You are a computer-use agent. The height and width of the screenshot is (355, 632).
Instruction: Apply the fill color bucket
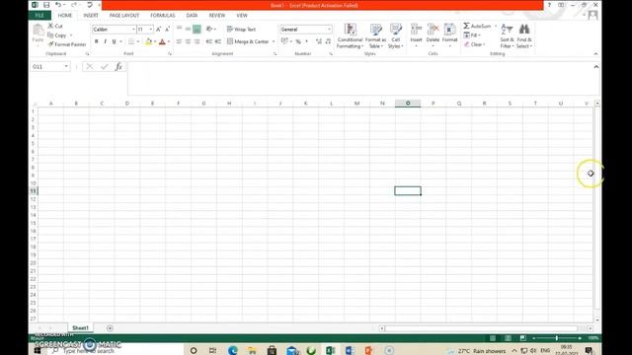(x=148, y=41)
